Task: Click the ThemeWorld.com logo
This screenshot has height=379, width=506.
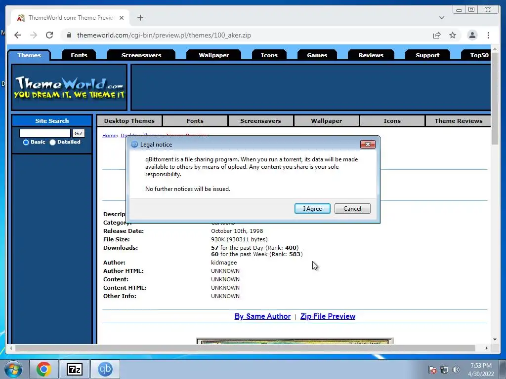Action: (69, 87)
